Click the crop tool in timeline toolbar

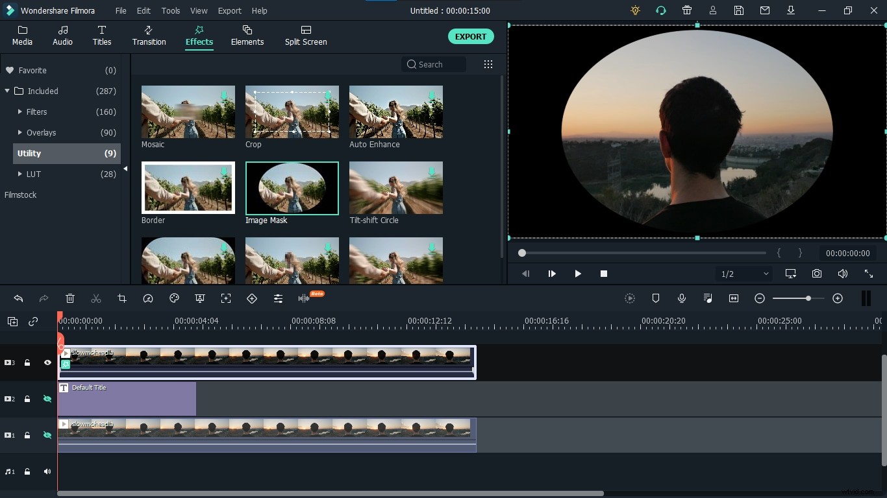tap(122, 298)
